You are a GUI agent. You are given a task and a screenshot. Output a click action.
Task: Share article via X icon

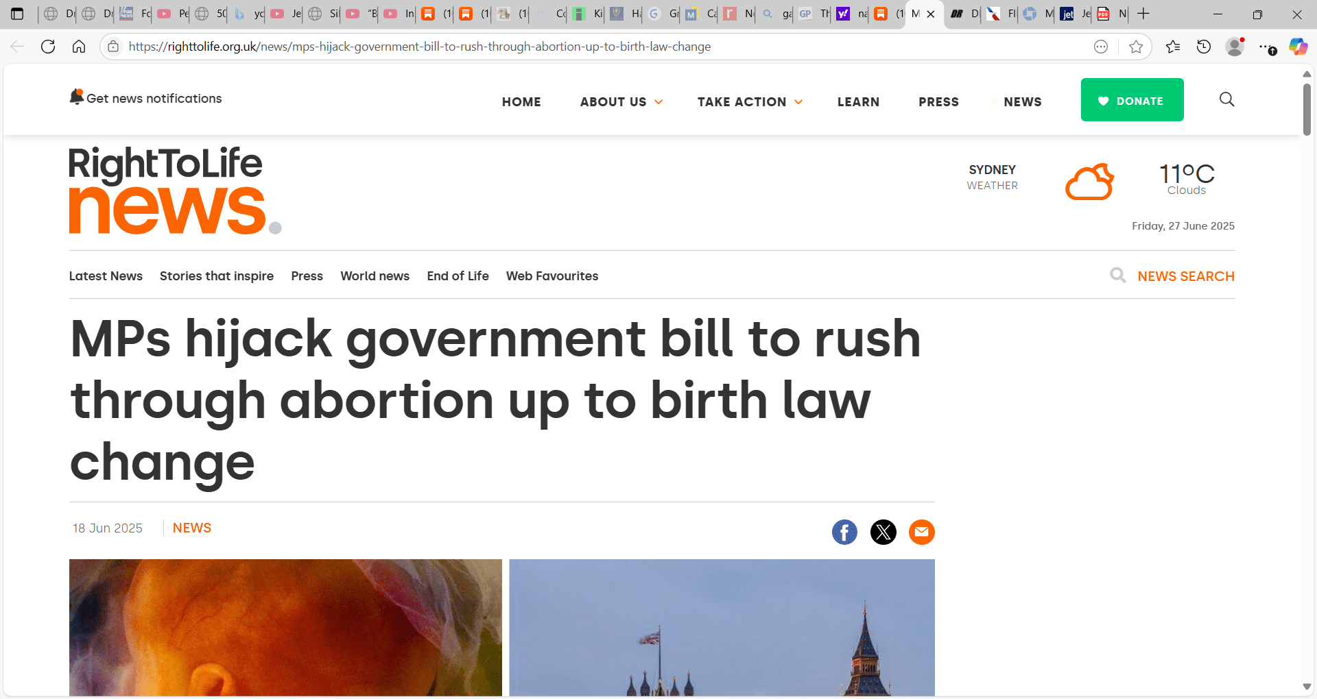[883, 532]
